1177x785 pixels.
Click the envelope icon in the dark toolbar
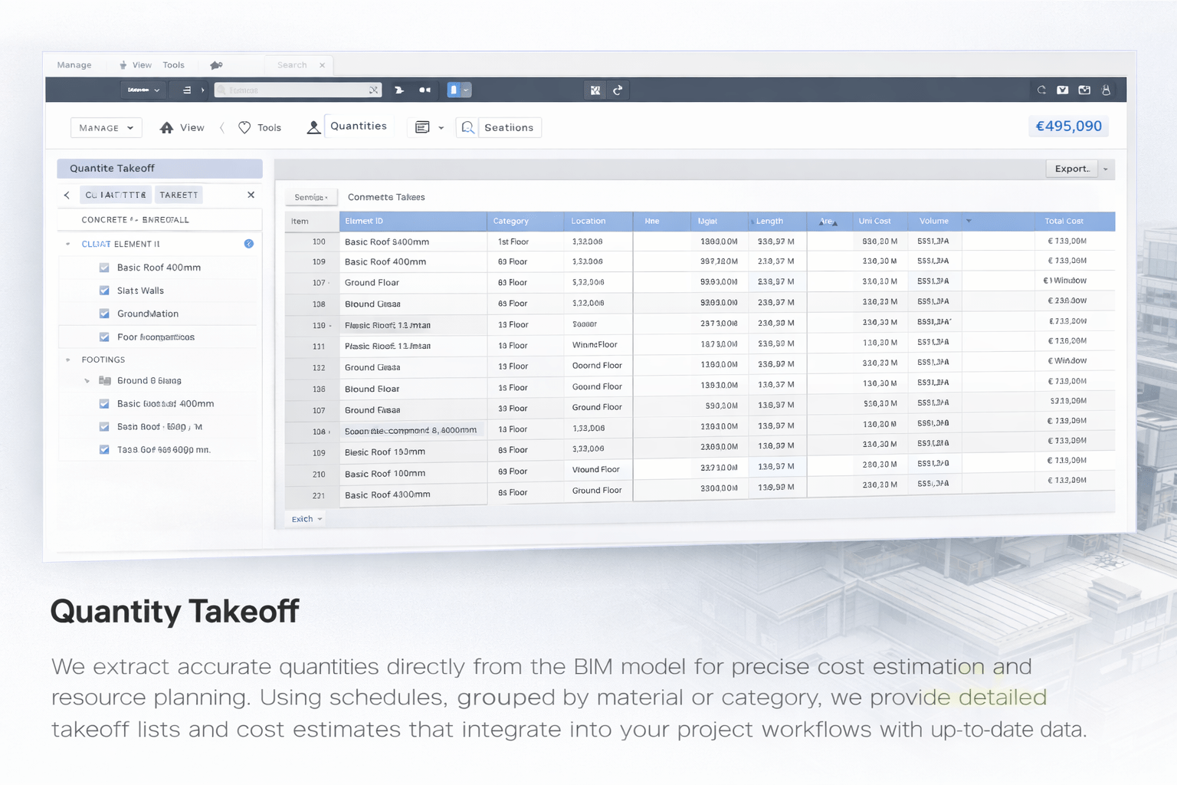click(1063, 90)
